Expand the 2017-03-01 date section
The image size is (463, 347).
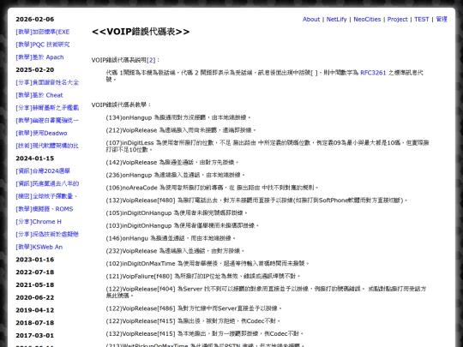coord(35,336)
